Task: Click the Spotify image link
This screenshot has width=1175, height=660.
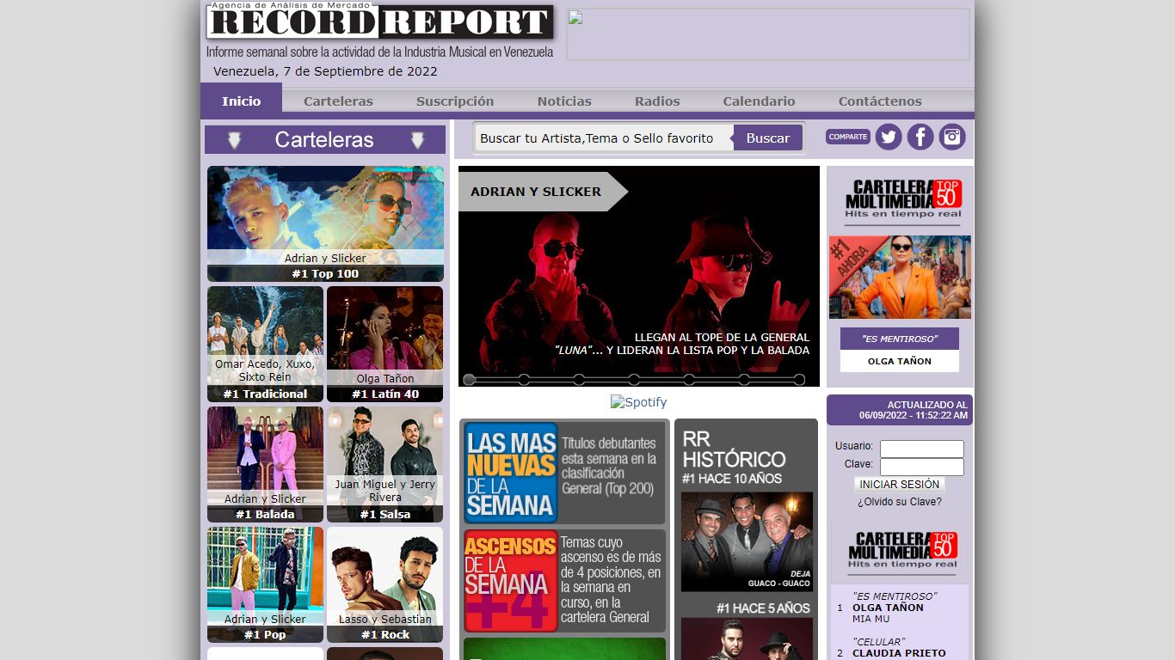Action: click(x=638, y=402)
